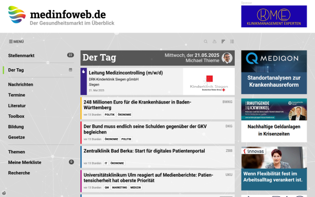The image size is (315, 197).
Task: Open Bildung section
Action: click(16, 127)
